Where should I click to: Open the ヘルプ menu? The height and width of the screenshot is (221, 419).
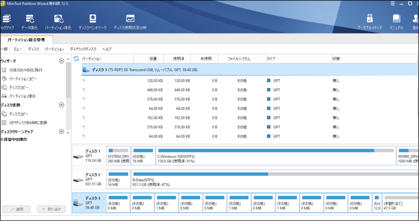(x=107, y=49)
